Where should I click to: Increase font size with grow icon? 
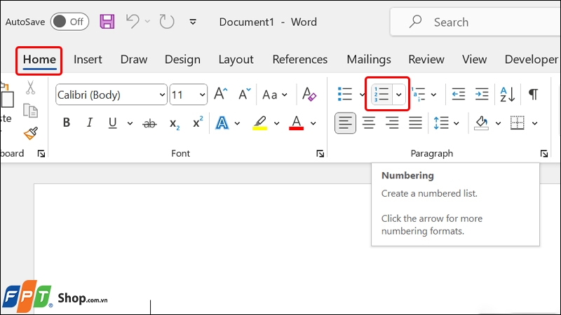point(220,94)
